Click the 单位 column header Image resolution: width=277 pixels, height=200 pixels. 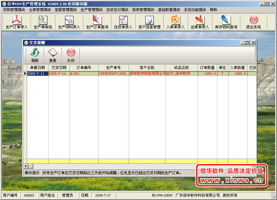[222, 68]
